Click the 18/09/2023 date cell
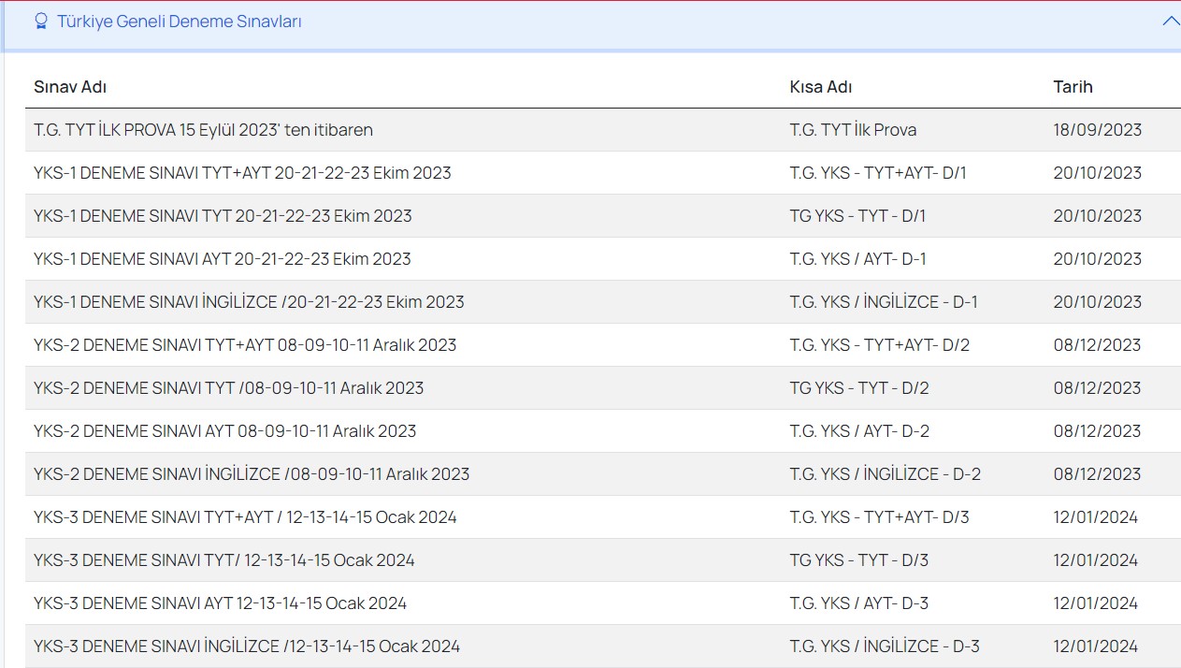Image resolution: width=1181 pixels, height=668 pixels. coord(1097,130)
